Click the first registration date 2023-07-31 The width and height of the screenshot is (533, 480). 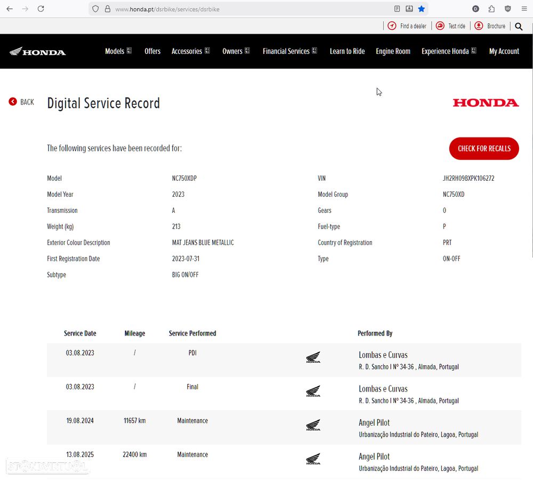click(185, 259)
